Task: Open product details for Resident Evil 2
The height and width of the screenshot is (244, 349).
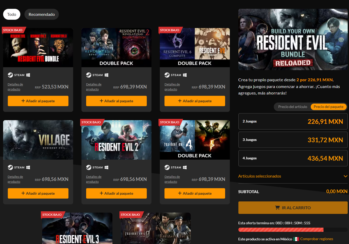Action: click(x=94, y=179)
